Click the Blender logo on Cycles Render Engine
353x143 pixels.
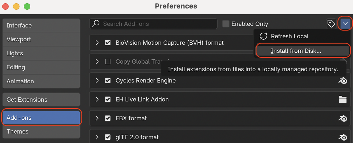[343, 81]
